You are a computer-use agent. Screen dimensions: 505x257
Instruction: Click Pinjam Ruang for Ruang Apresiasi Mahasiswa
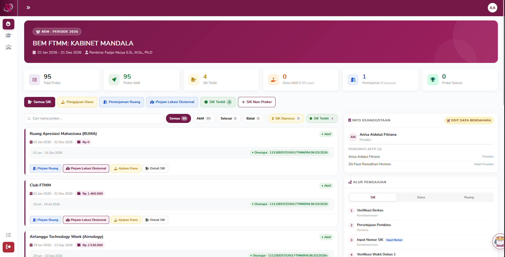[46, 168]
